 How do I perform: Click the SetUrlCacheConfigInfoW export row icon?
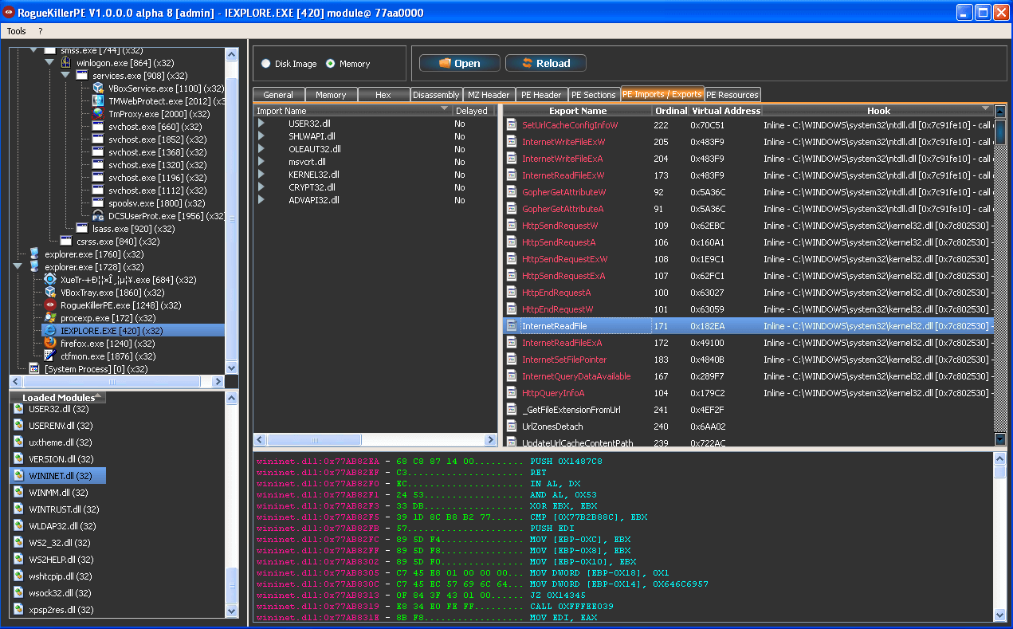[x=512, y=125]
